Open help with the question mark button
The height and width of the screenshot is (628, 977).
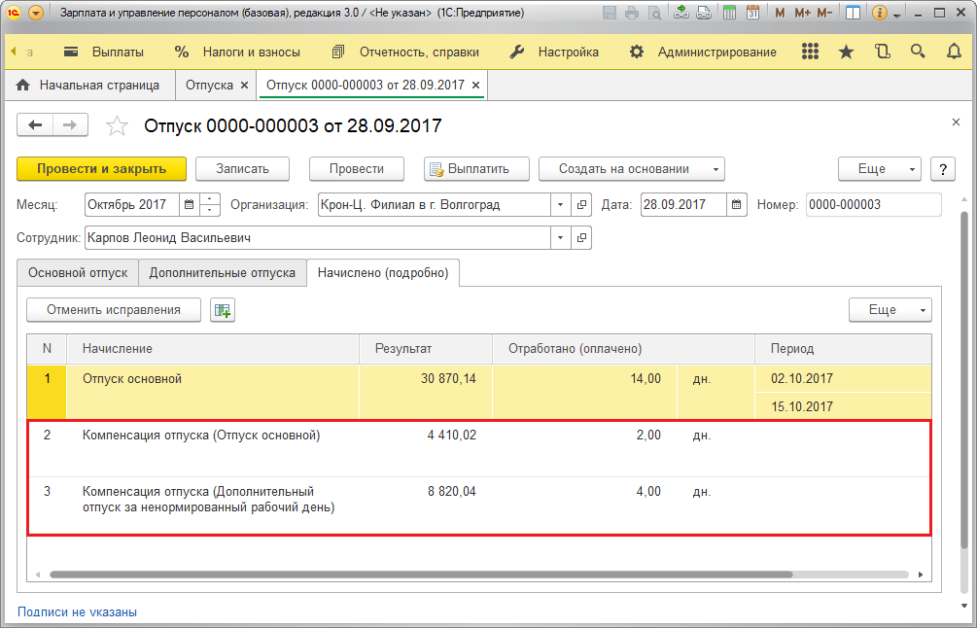point(943,169)
